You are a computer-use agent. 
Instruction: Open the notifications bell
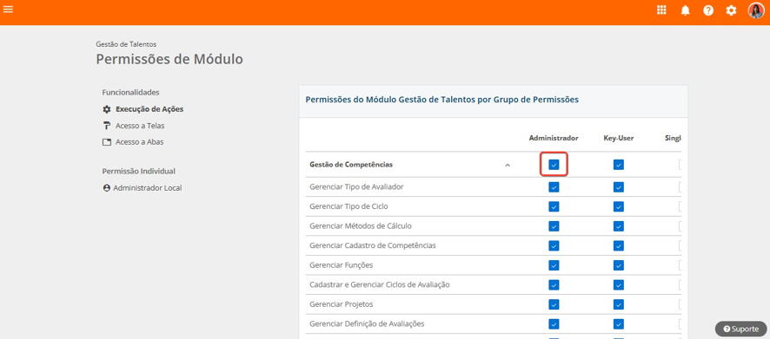coord(685,10)
